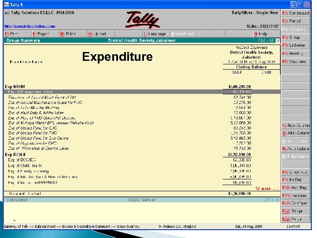This screenshot has height=238, width=317.
Task: Click the Gateway of Tally breadcrumb path
Action: pyautogui.click(x=72, y=227)
